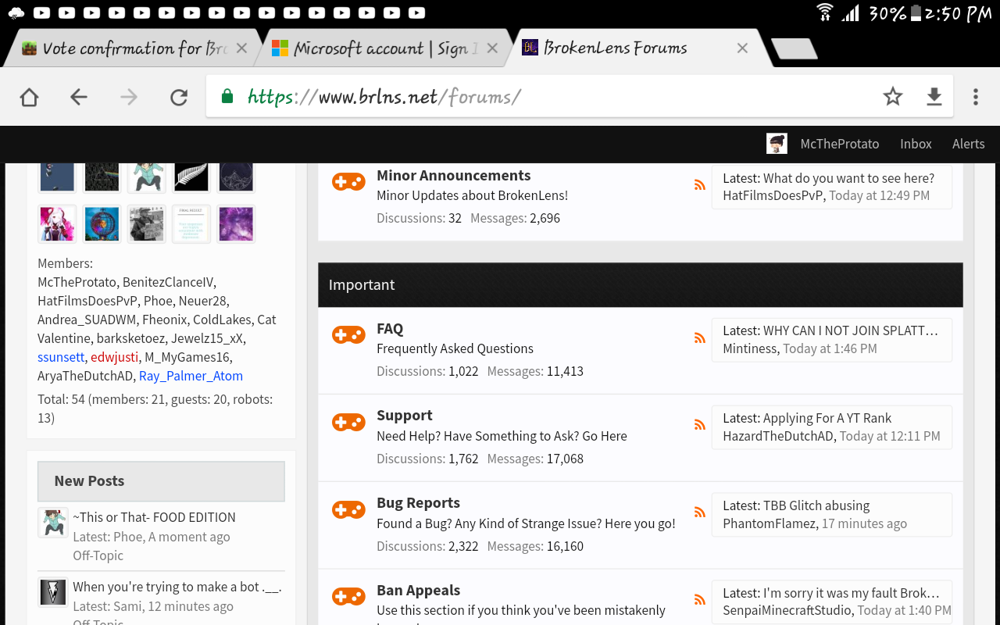Viewport: 1000px width, 625px height.
Task: Tap the Wi-Fi status icon
Action: click(825, 13)
